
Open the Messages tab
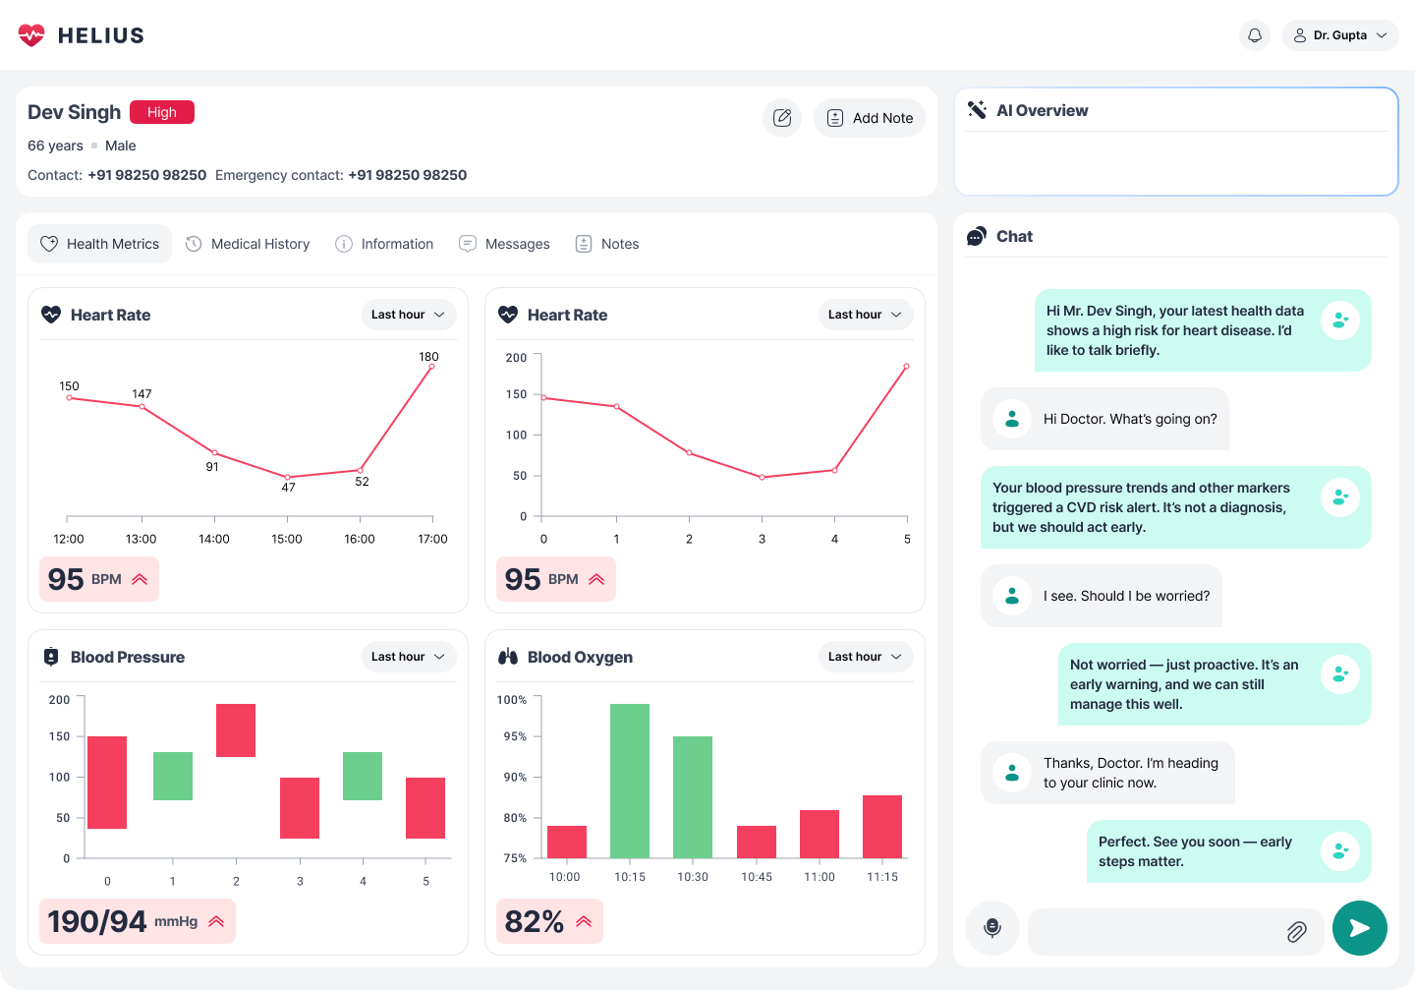pos(504,244)
